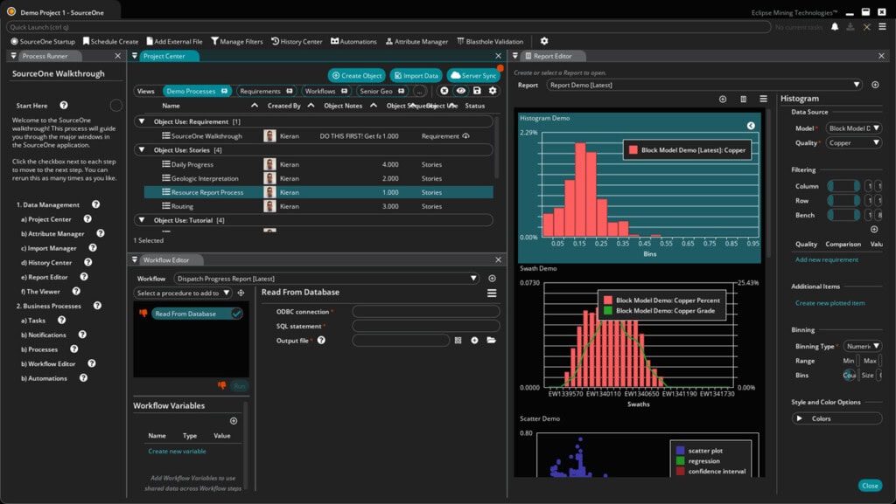The height and width of the screenshot is (504, 896).
Task: Click the add report plus icon
Action: tap(875, 85)
